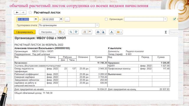Click the Организация input field
Screen dimensions: 189x106
(x=144, y=19)
